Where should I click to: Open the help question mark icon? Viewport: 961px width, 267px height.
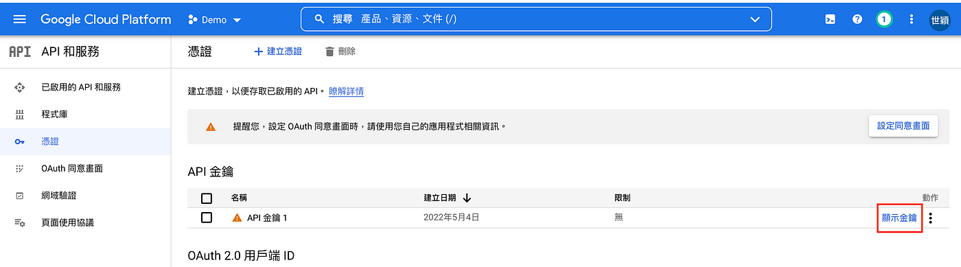pos(857,19)
